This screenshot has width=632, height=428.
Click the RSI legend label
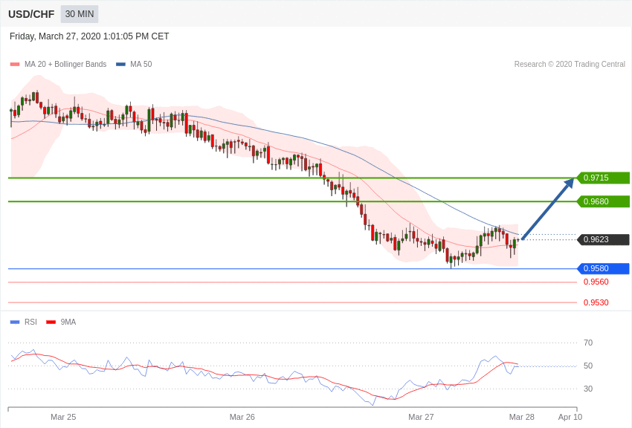(x=30, y=322)
